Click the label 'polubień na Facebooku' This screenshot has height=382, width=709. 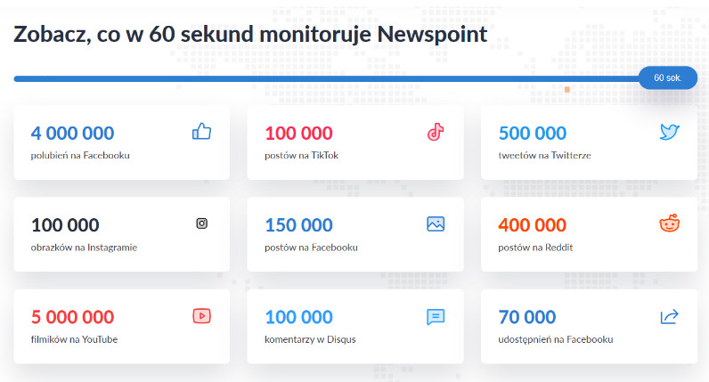80,156
